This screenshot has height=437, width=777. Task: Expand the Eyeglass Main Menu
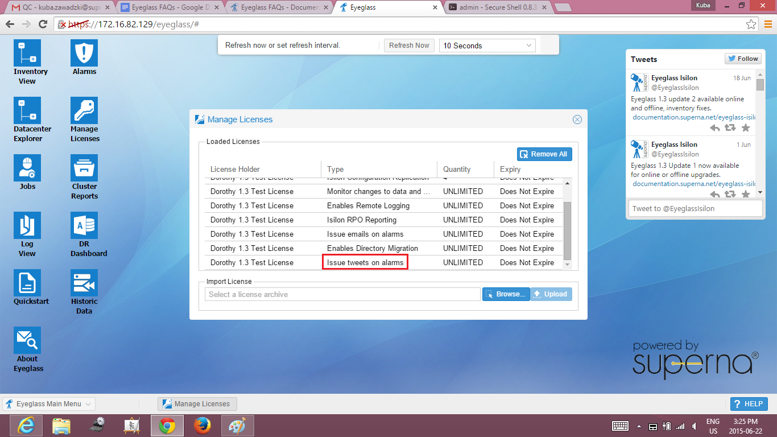49,404
